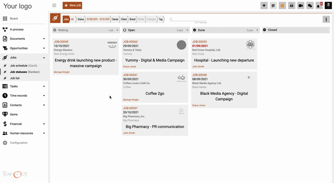Open job link JOB-00048
The width and height of the screenshot is (334, 183).
click(200, 75)
